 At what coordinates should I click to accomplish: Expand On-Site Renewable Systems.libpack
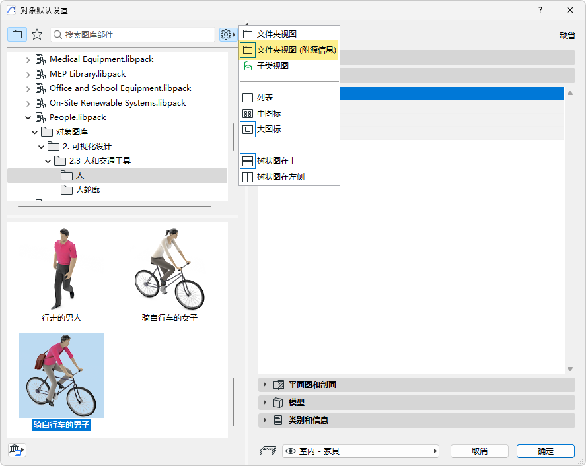point(28,104)
